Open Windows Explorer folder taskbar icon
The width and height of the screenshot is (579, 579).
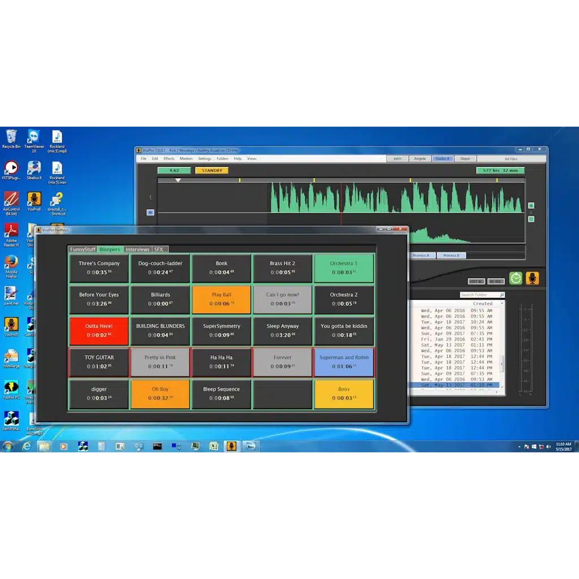44,446
